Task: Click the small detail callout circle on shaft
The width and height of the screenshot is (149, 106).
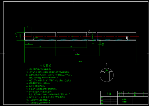Action: (87, 33)
